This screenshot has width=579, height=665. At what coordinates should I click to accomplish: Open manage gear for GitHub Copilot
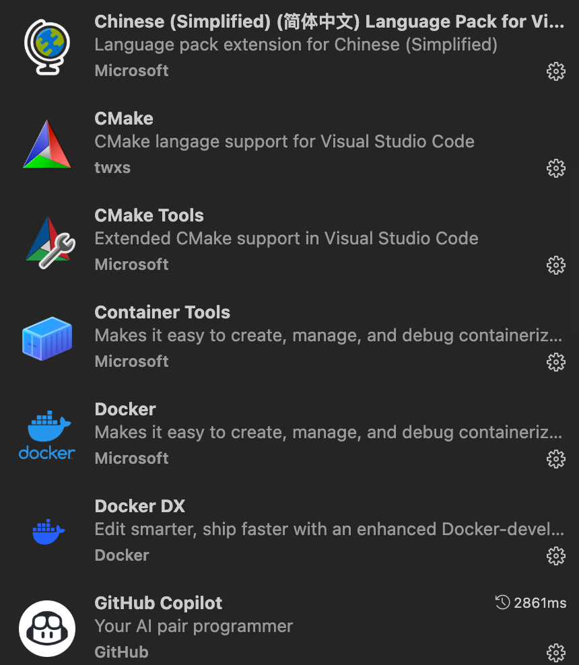tap(555, 652)
